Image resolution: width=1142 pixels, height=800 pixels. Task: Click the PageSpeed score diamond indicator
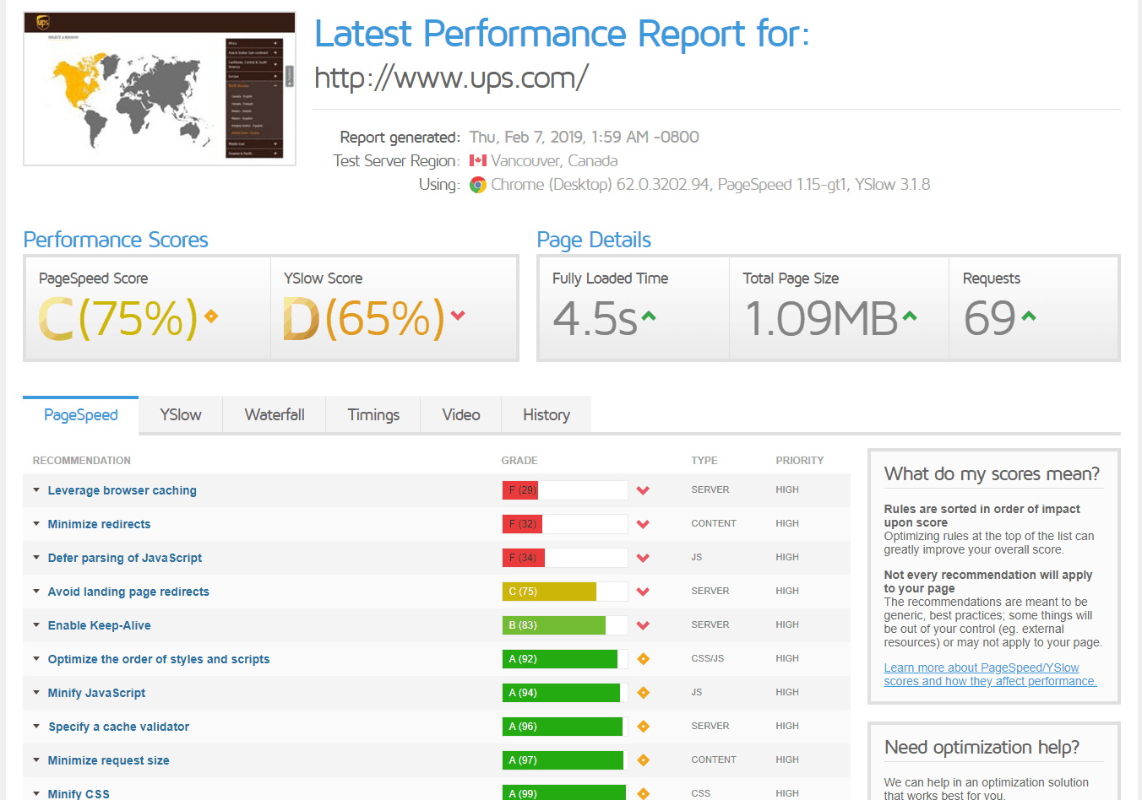[211, 316]
